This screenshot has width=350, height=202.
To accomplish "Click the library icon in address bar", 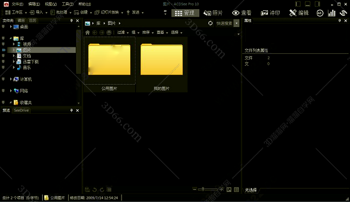I will (87, 23).
